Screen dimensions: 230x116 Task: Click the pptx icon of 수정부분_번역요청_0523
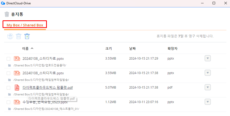[x=17, y=102]
